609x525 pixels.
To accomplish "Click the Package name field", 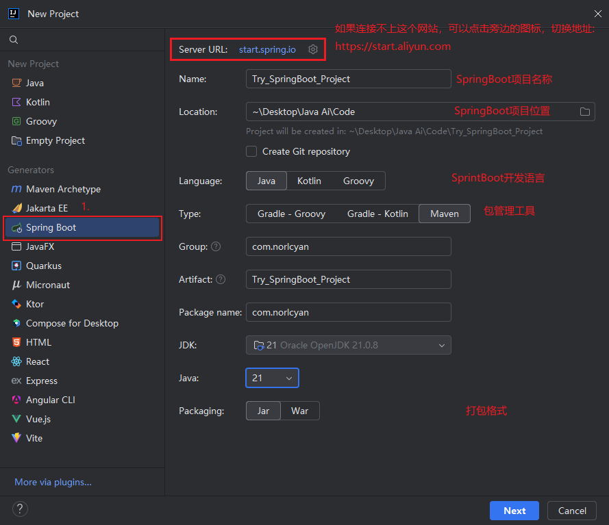I will 349,312.
